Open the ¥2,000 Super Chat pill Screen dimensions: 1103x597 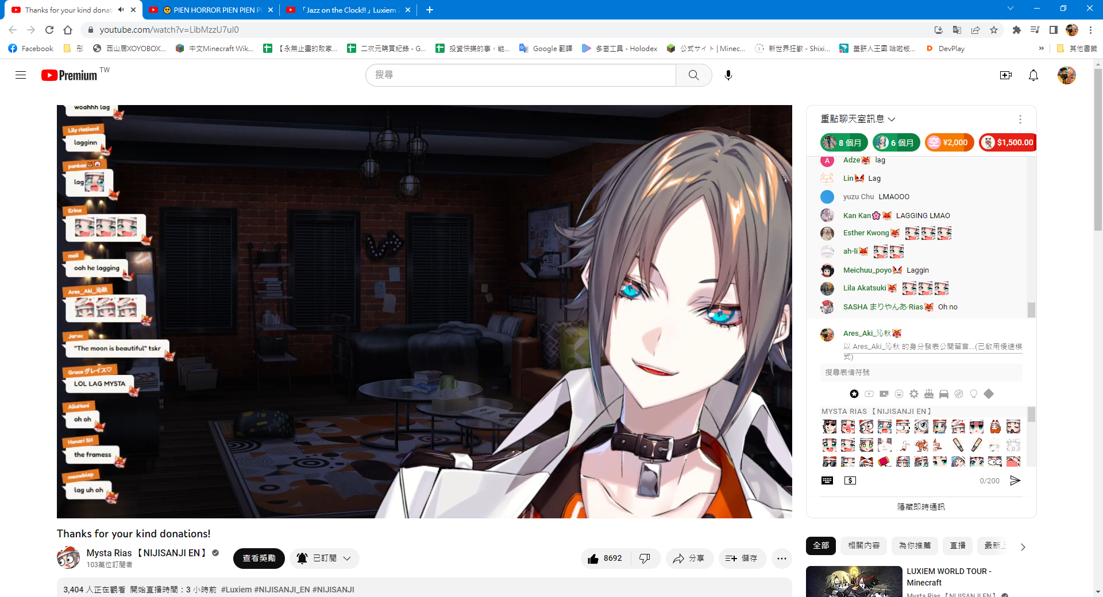949,142
